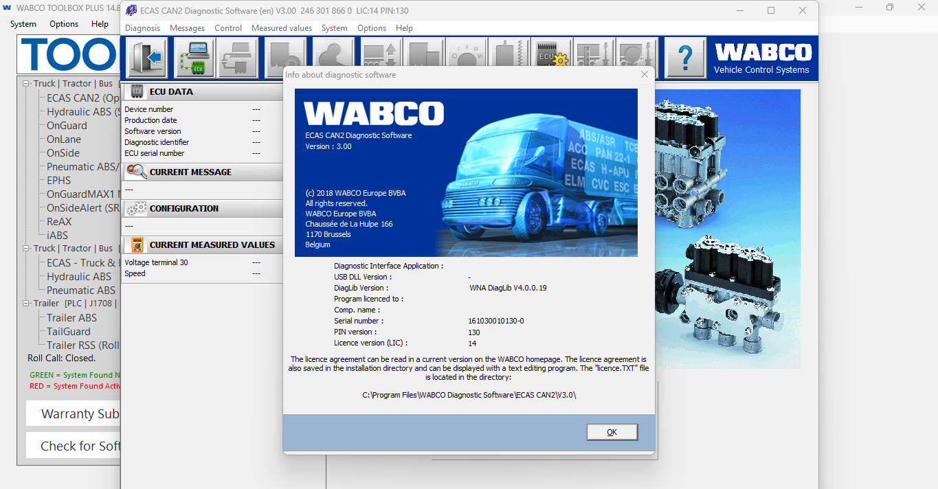Viewport: 938px width, 489px height.
Task: Select EPHS tree item
Action: pyautogui.click(x=58, y=181)
